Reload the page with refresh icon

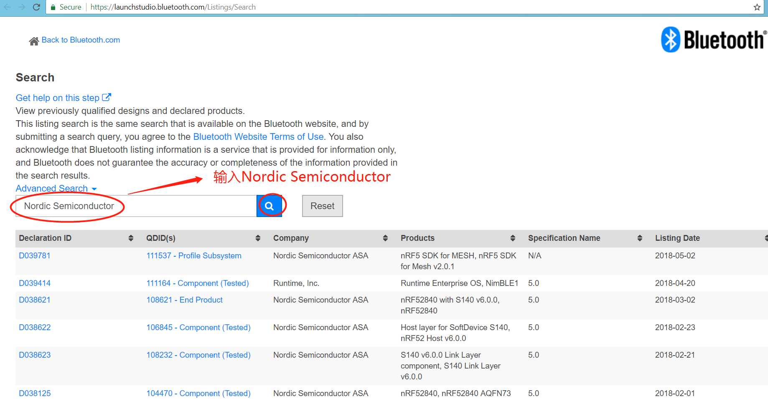[36, 7]
